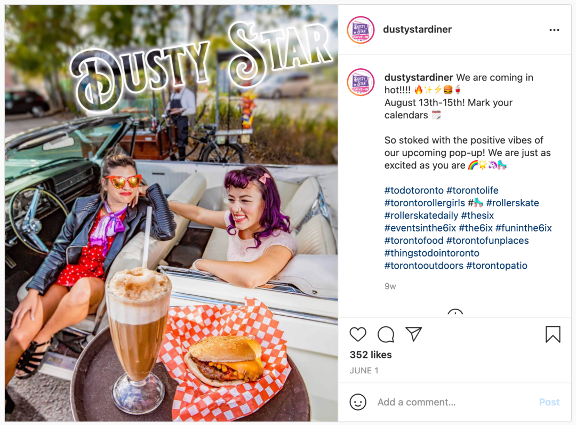Click the Dusty Star post photo

(171, 213)
